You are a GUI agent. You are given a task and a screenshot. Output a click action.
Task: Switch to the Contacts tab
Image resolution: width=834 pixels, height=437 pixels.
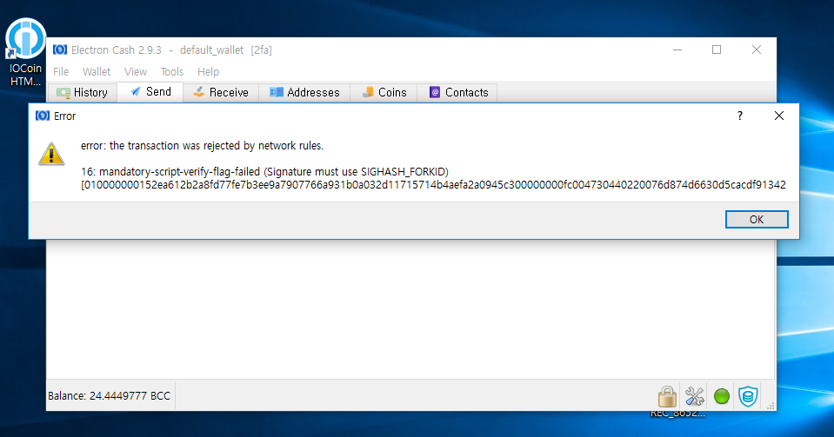pos(457,92)
